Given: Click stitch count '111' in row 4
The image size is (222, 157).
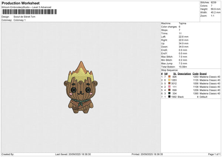Looking at the screenshot, I should coord(175,87).
